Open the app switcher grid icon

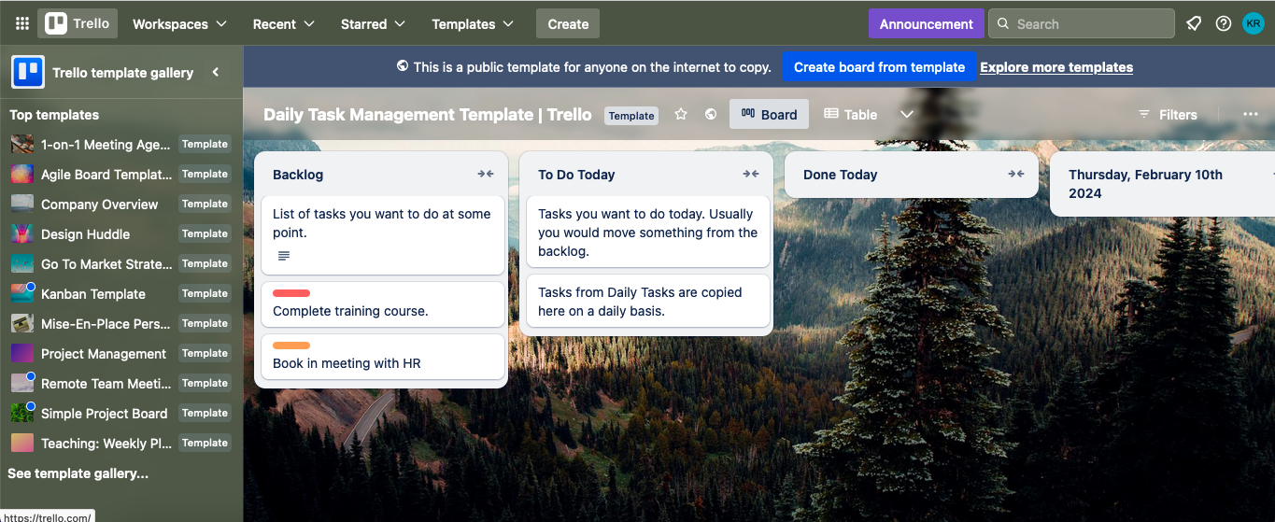coord(22,23)
